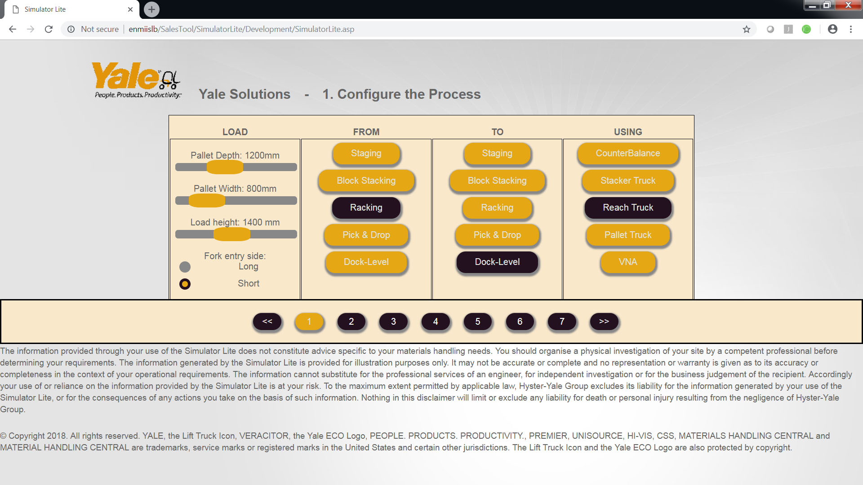Image resolution: width=863 pixels, height=485 pixels.
Task: Open the browser profile account icon
Action: (x=832, y=29)
